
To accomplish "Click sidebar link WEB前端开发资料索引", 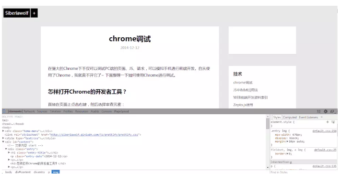I will tap(250, 98).
